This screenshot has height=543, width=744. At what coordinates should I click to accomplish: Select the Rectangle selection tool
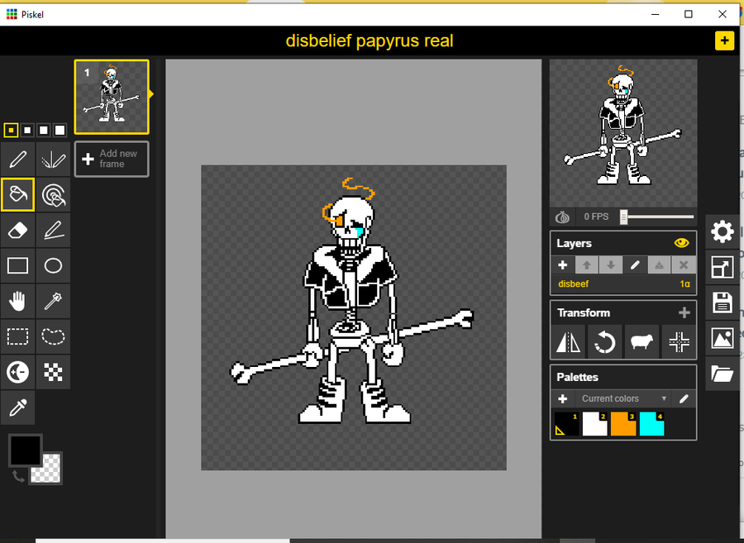(x=17, y=336)
